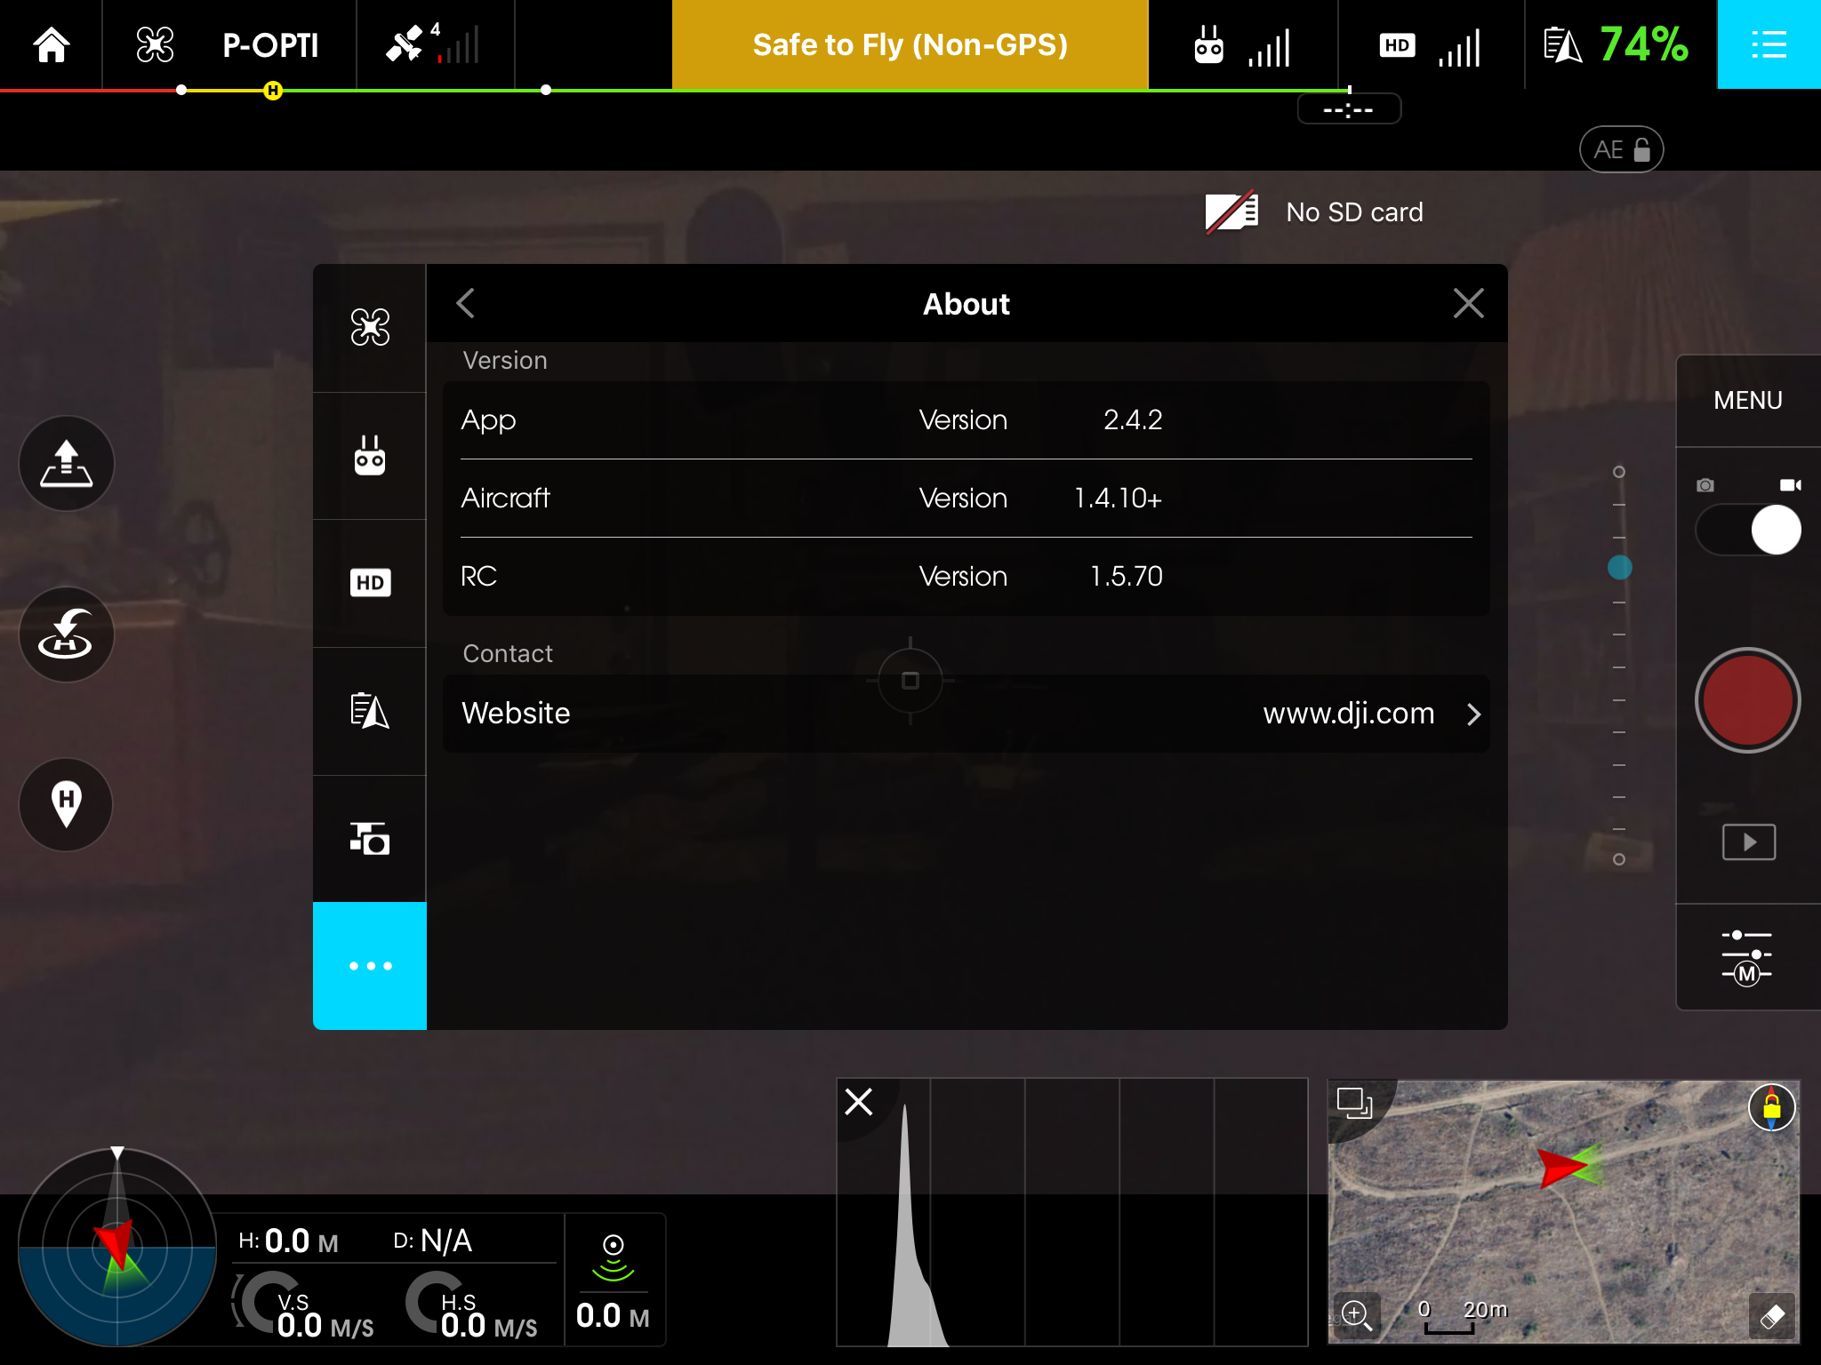Tap the red aircraft arrow on the map
This screenshot has width=1821, height=1365.
point(1561,1167)
